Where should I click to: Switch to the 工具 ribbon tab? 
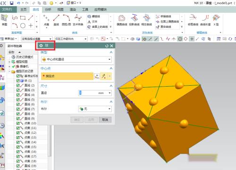coord(85,9)
